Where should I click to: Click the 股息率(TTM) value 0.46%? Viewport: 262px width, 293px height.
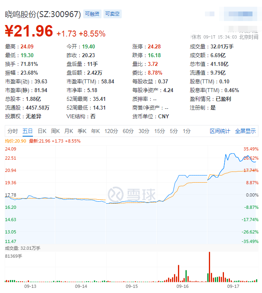point(231,91)
